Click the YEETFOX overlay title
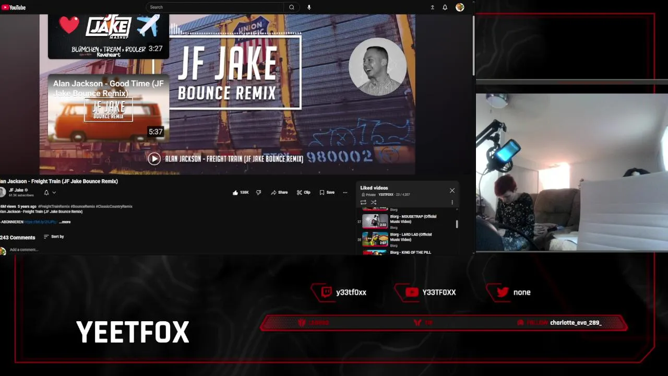Viewport: 668px width, 376px height. [133, 332]
